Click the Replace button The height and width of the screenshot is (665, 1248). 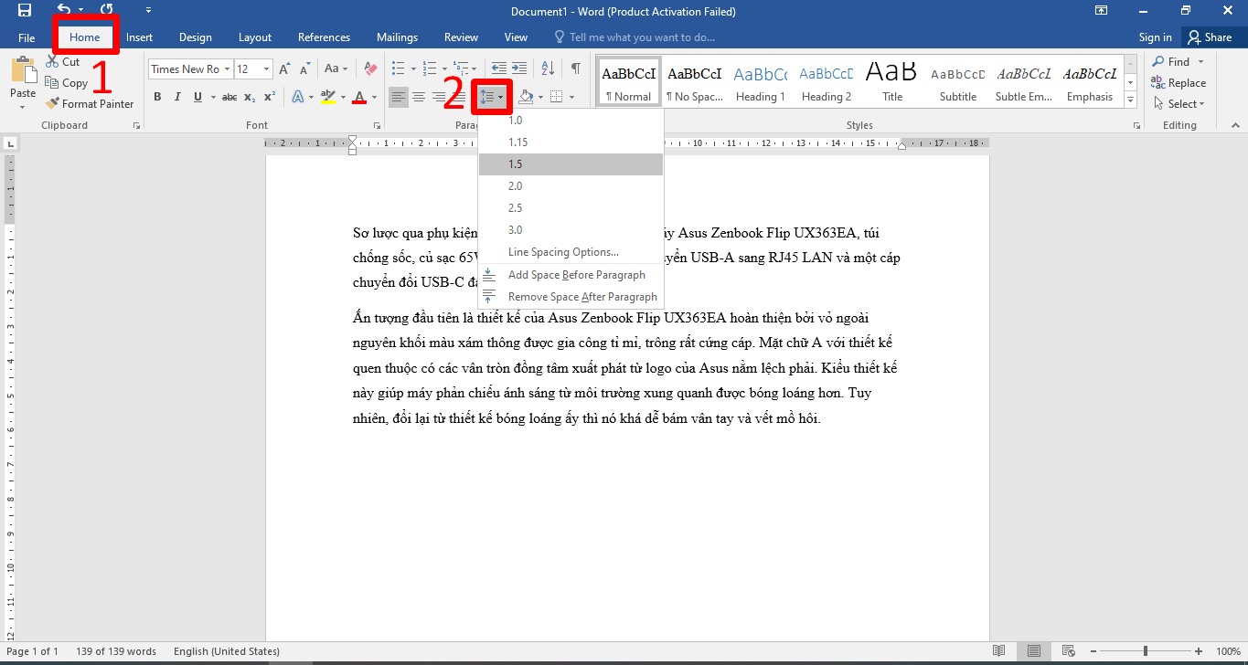point(1179,83)
